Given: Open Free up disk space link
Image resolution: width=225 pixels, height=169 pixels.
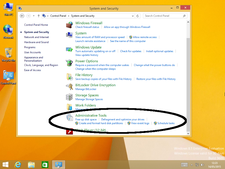Looking at the screenshot, I should point(86,119).
